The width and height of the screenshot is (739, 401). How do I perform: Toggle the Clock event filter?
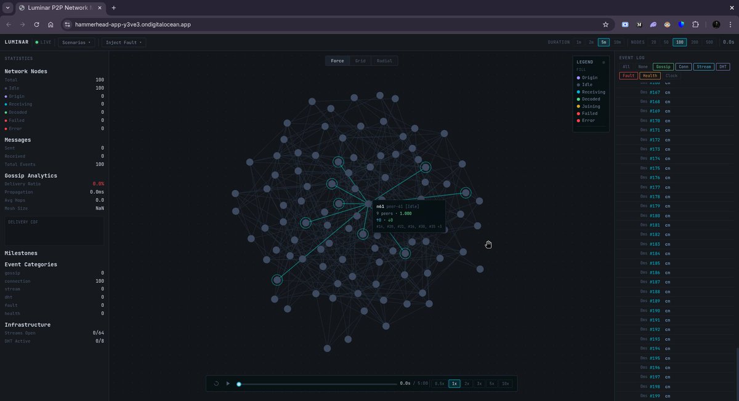tap(671, 76)
